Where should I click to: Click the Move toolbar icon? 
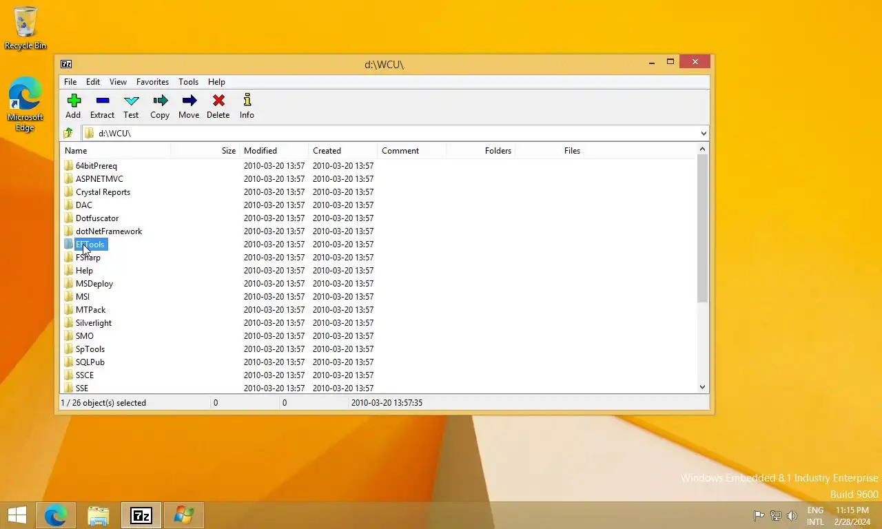pyautogui.click(x=189, y=101)
